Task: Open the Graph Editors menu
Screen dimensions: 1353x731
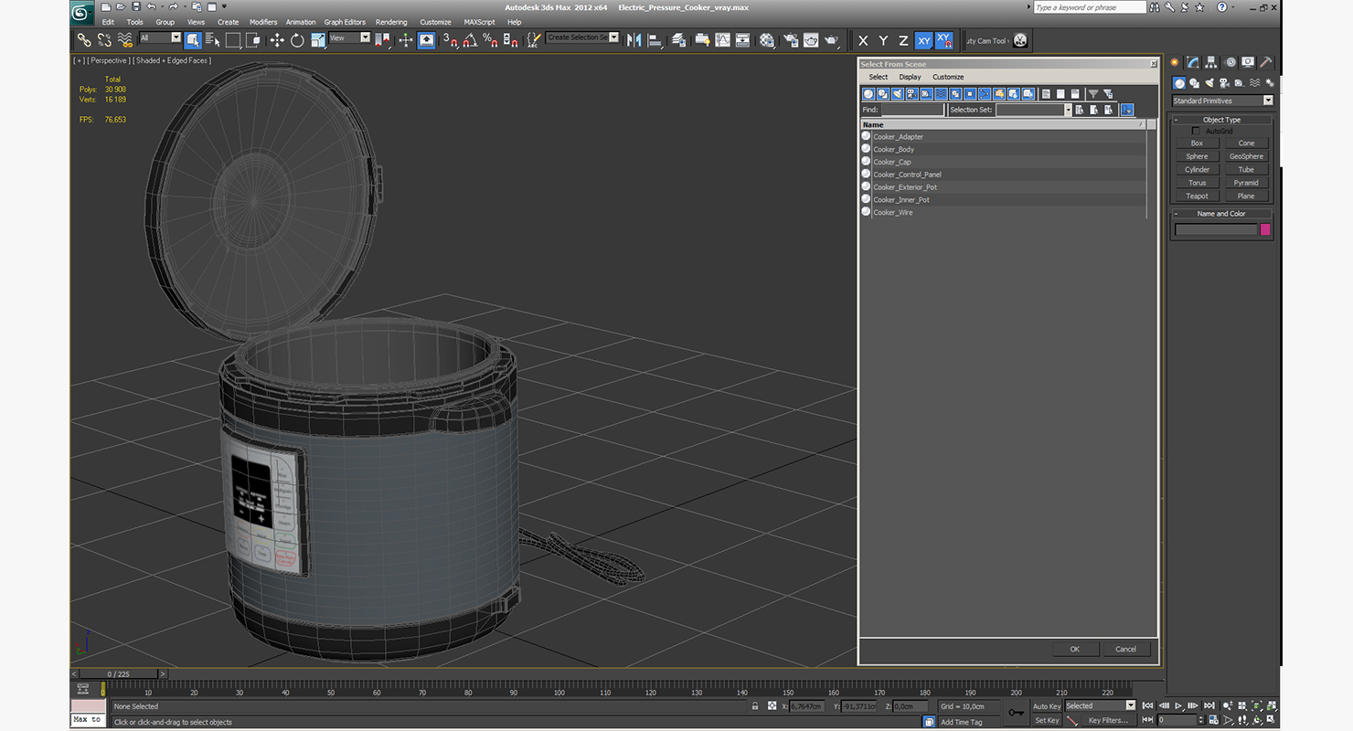Action: point(345,22)
